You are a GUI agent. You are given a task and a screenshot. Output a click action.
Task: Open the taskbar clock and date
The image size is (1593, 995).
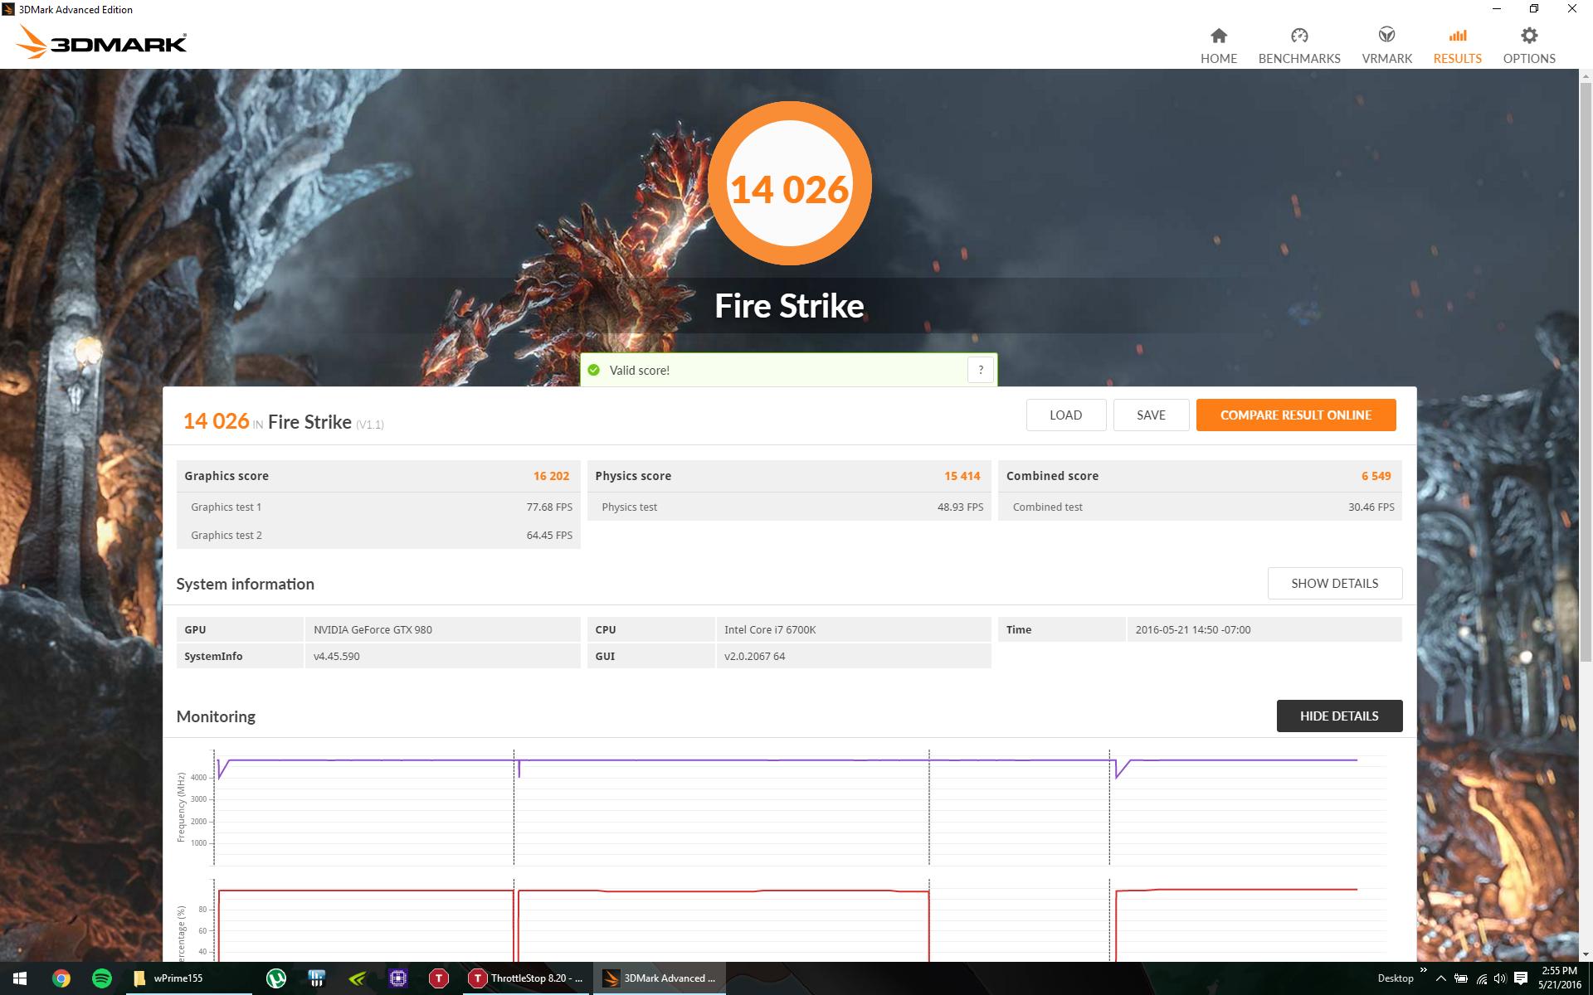1559,978
